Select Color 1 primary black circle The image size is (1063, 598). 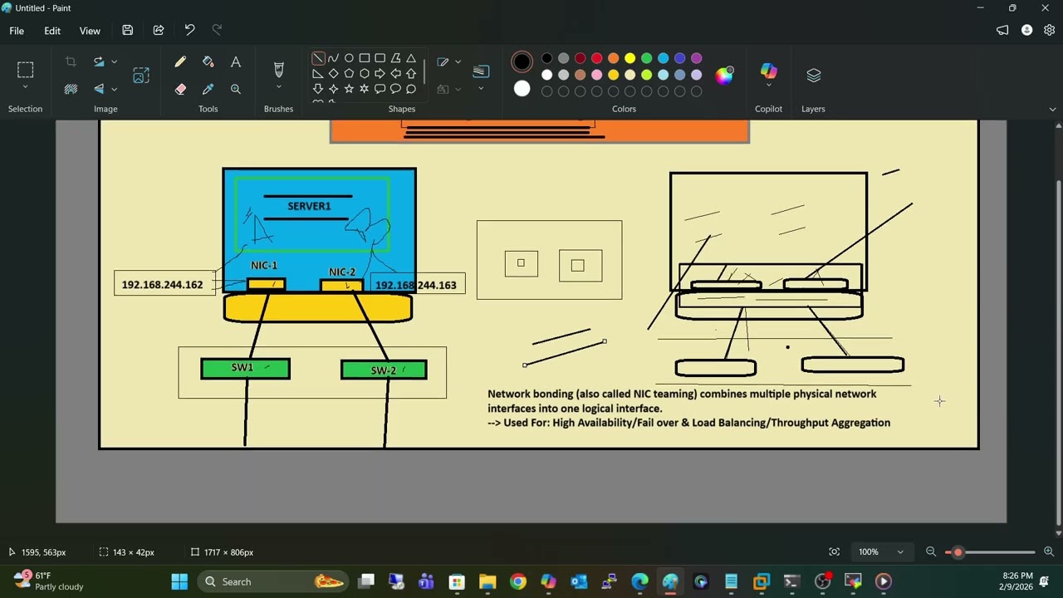pos(522,61)
